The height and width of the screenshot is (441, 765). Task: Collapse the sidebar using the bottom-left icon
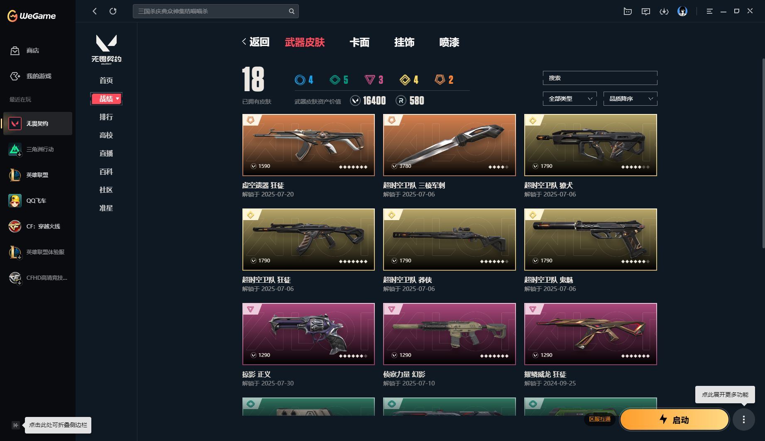pos(16,425)
